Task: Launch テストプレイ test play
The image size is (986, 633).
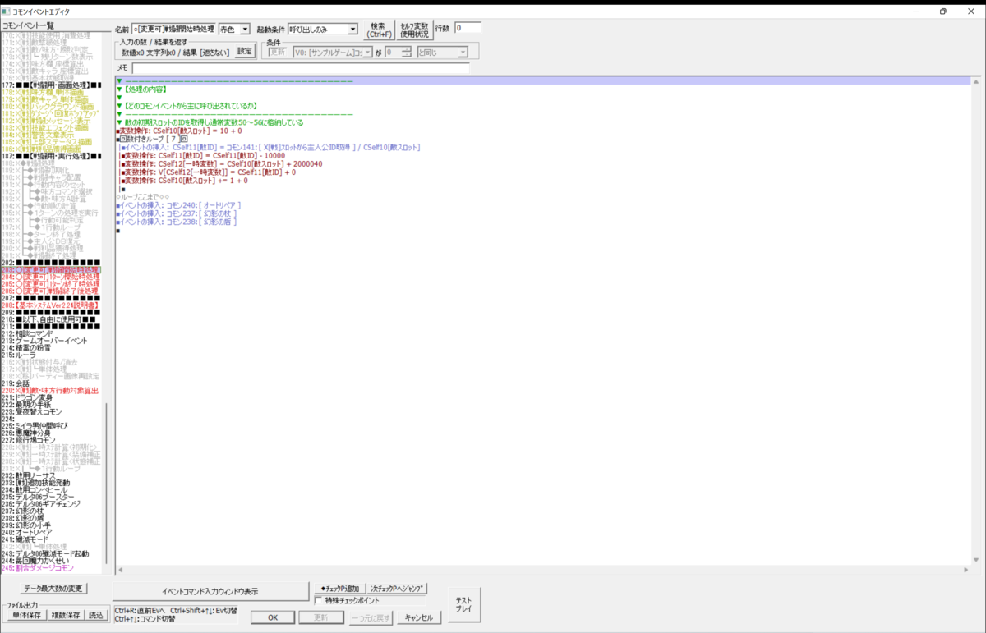Action: click(463, 605)
